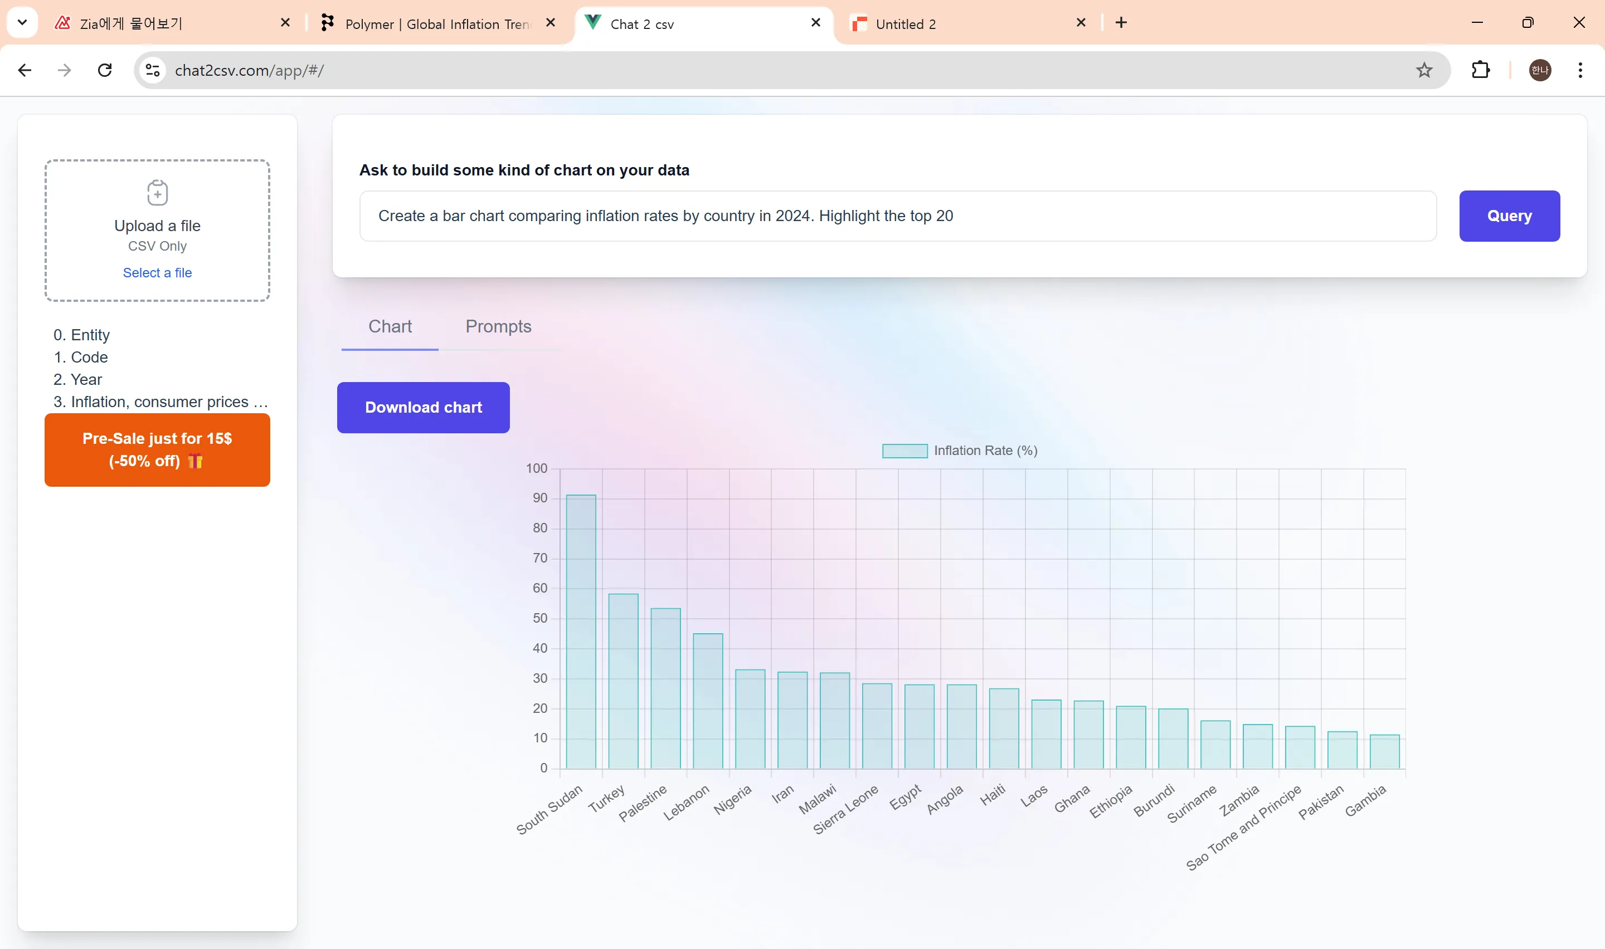Click the Select a file link
The width and height of the screenshot is (1605, 949).
pos(157,273)
